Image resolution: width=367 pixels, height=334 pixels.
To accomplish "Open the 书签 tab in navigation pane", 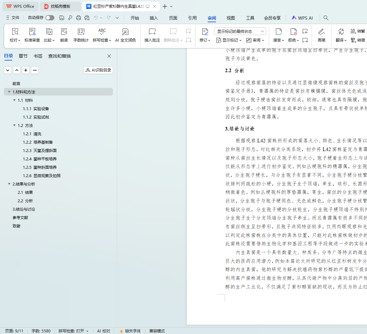I will [x=38, y=56].
